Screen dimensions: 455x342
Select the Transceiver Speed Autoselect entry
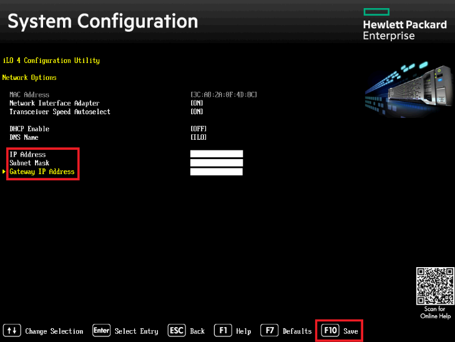pos(60,112)
